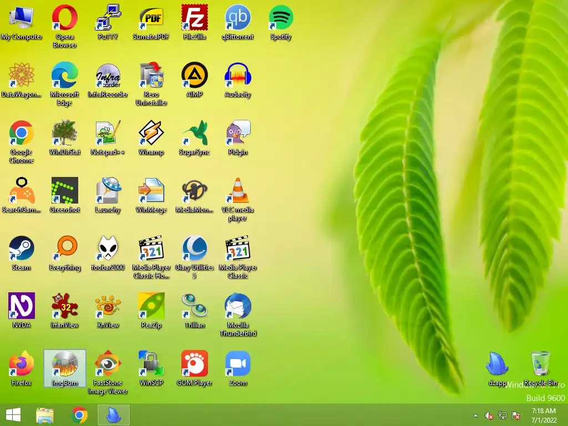The image size is (568, 426).
Task: Open Action Center flag icon
Action: tap(516, 415)
